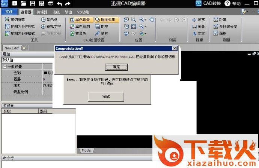259x168 pixels.
Task: Switch to the 编辑器 tab
Action: click(x=42, y=12)
